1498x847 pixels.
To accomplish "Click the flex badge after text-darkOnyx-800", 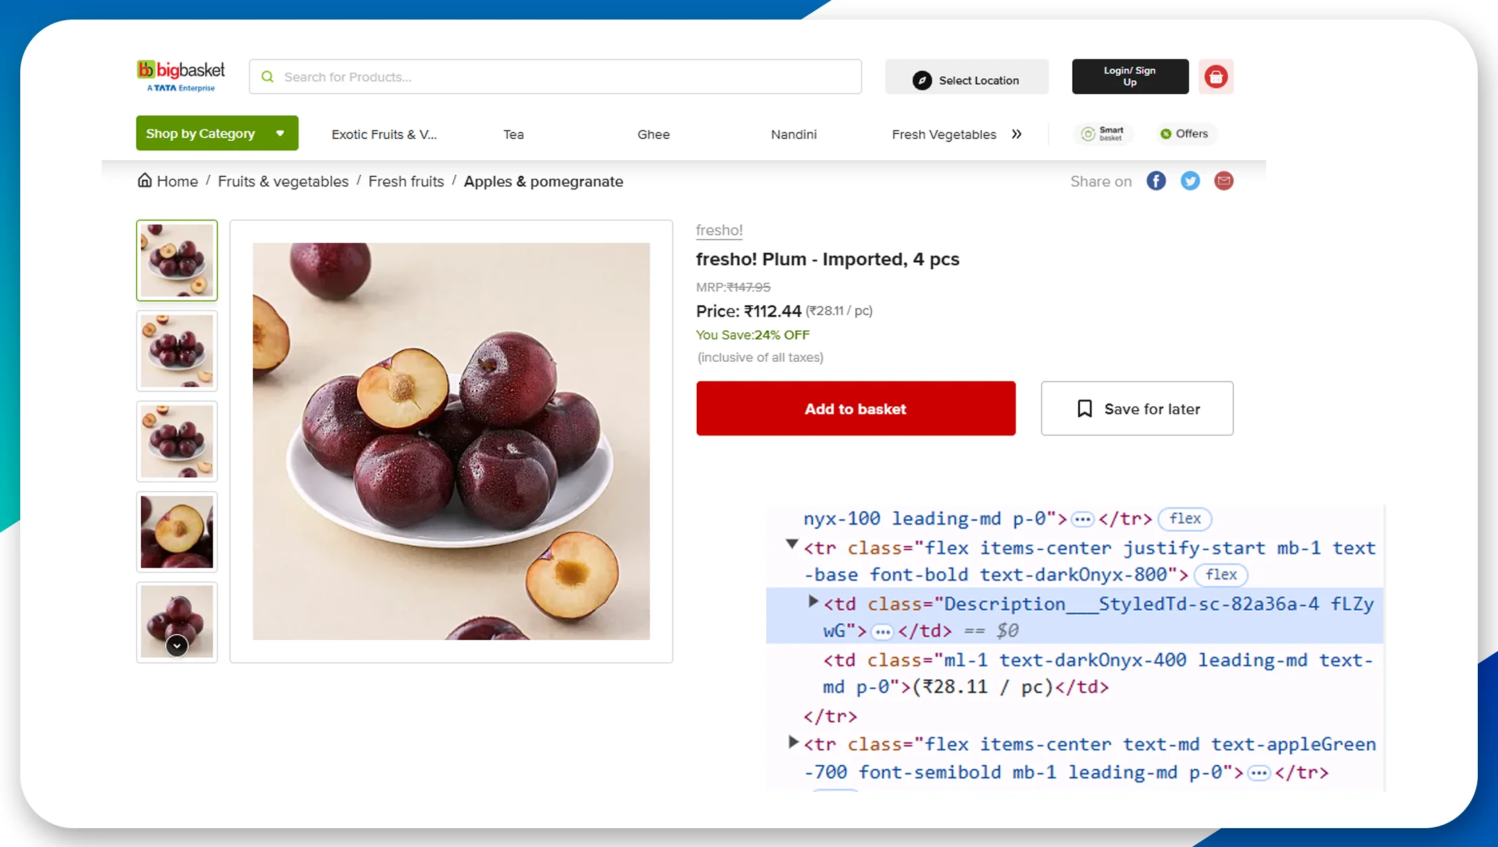I will click(x=1221, y=575).
